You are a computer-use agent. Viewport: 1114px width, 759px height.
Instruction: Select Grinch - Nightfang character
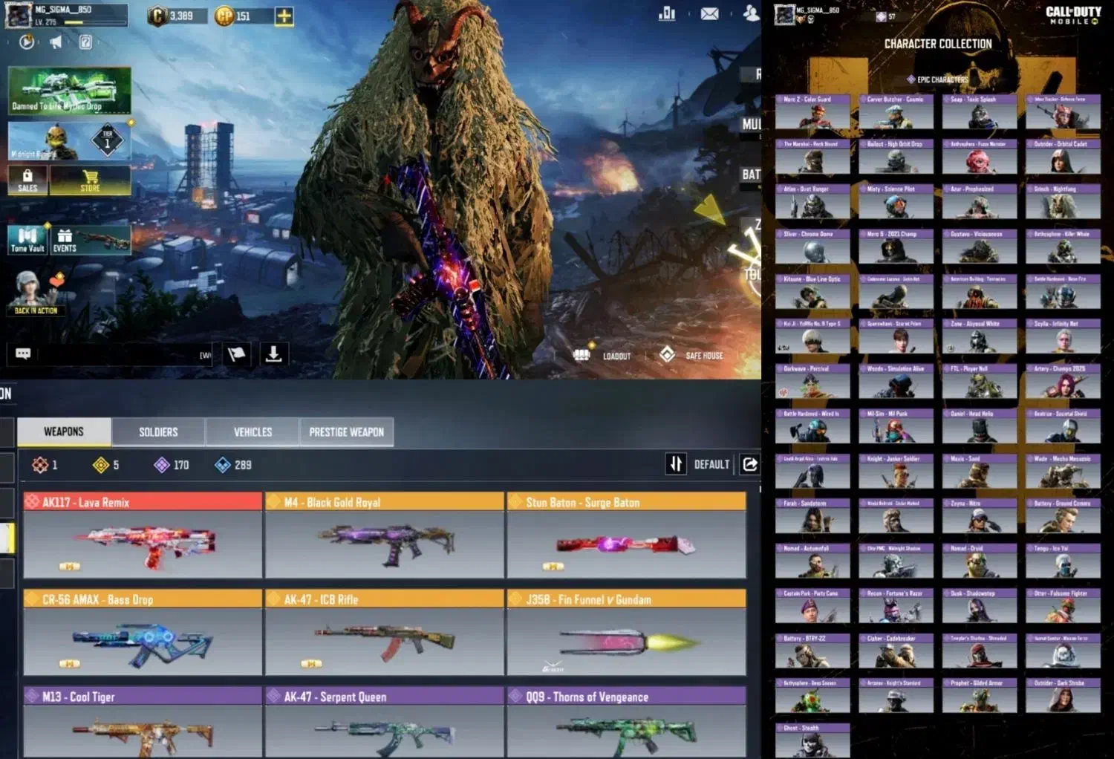coord(1063,202)
